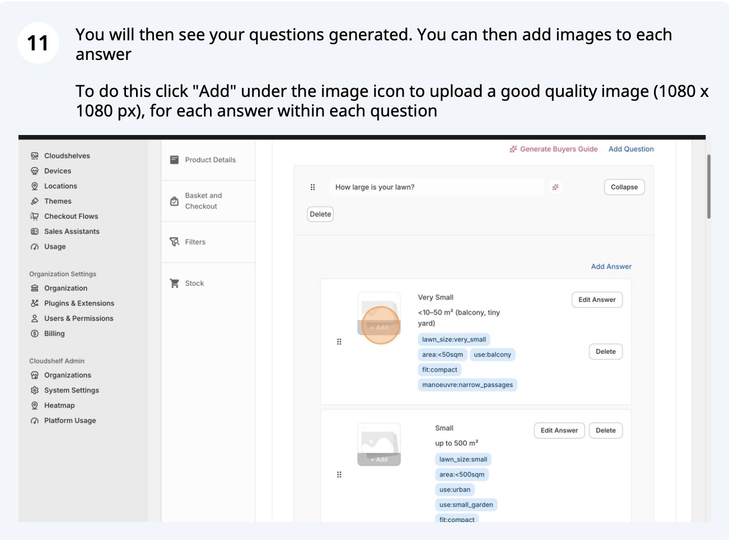Click the Generate Buyers Guide link
The width and height of the screenshot is (729, 540).
[558, 149]
